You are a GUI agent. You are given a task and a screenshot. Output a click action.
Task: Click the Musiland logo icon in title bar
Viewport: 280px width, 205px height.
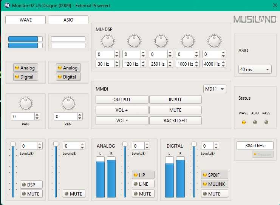pos(6,6)
